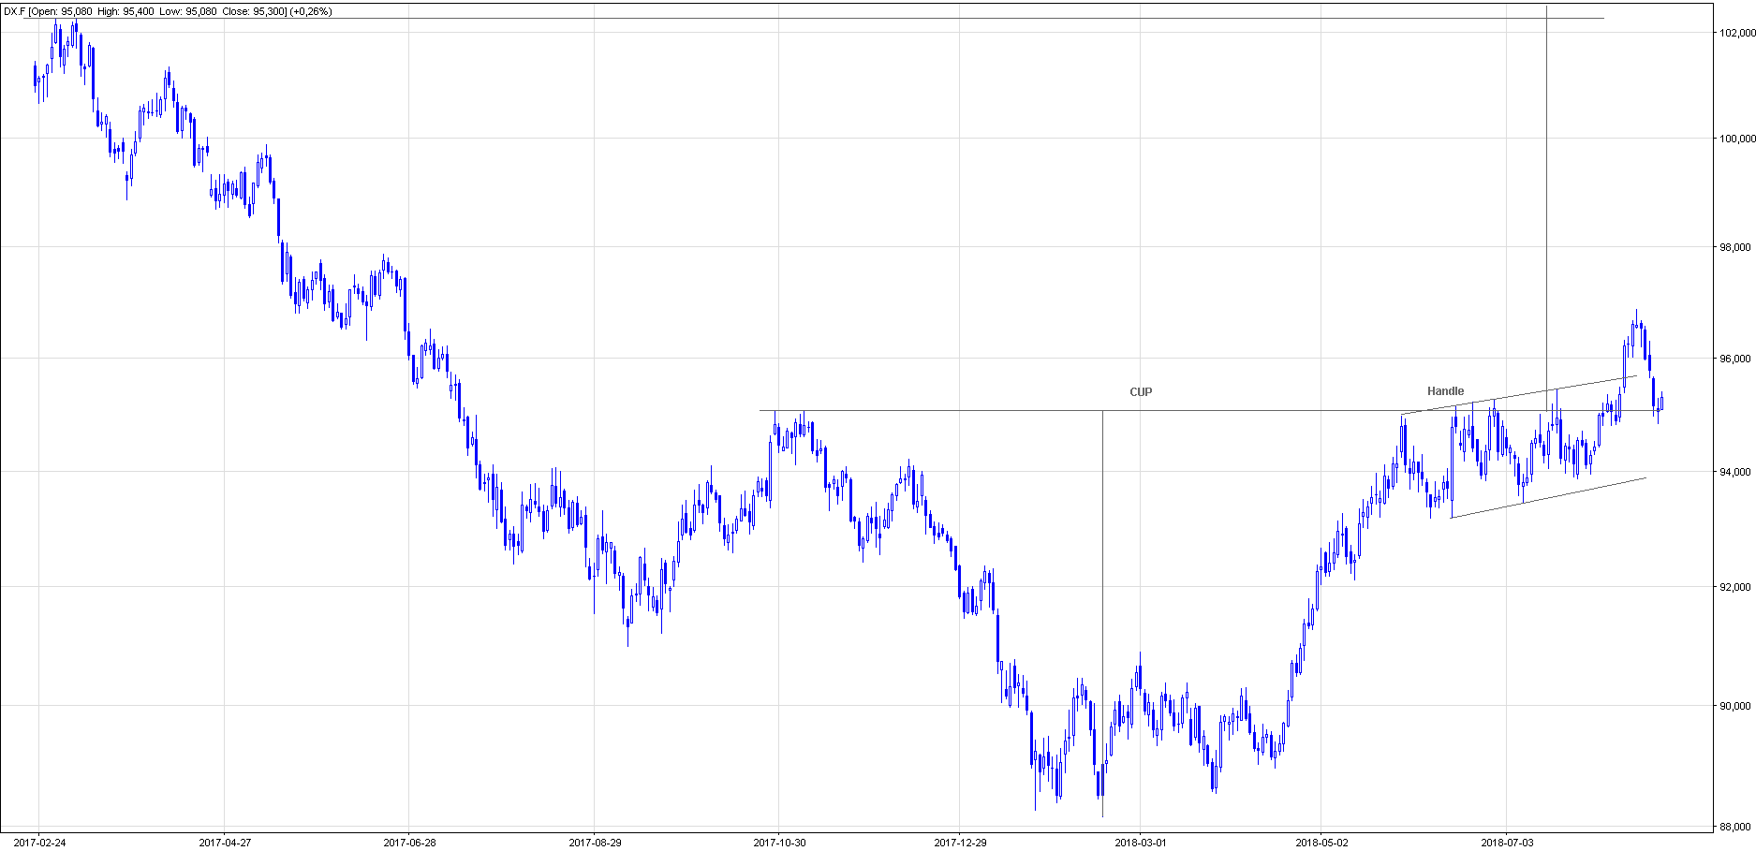Click the 2018-03-01 date axis label
The width and height of the screenshot is (1756, 851).
(x=1141, y=843)
